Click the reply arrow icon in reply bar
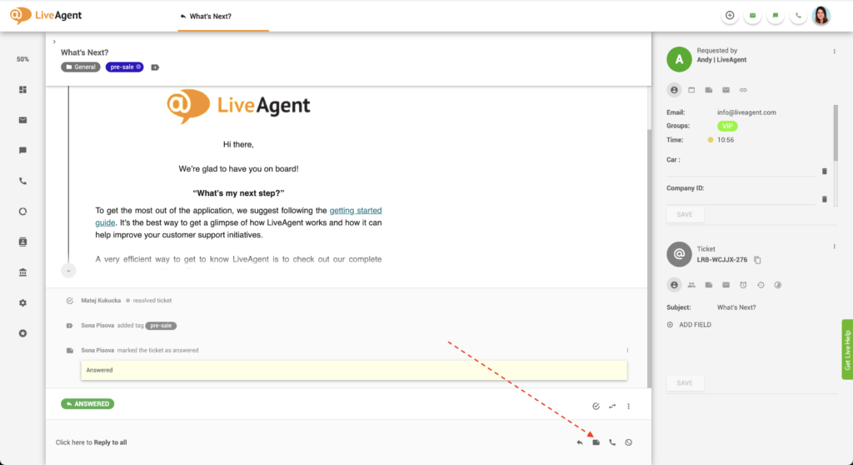The width and height of the screenshot is (853, 465). pos(580,442)
